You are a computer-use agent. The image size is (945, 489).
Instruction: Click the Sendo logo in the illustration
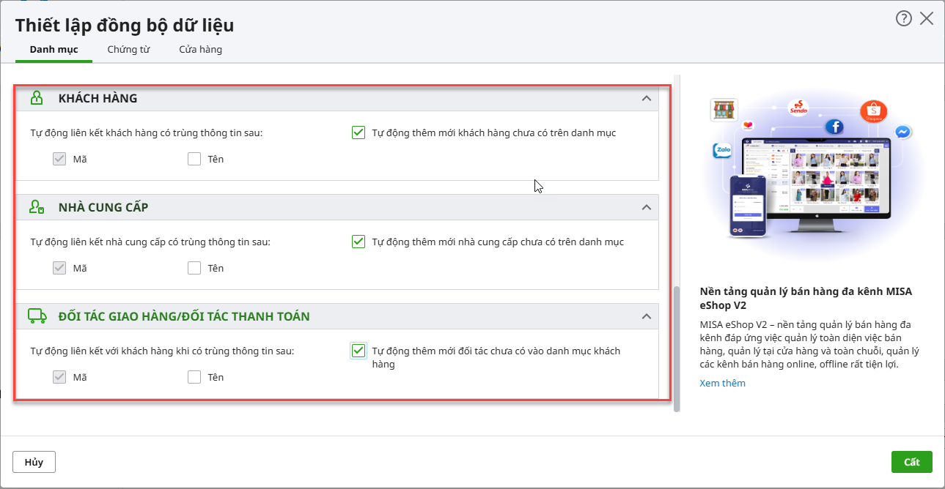click(x=797, y=108)
